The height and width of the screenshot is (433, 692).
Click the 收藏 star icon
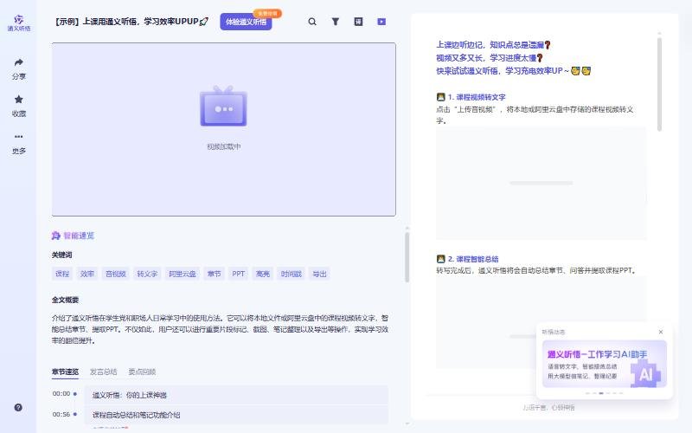pyautogui.click(x=18, y=100)
